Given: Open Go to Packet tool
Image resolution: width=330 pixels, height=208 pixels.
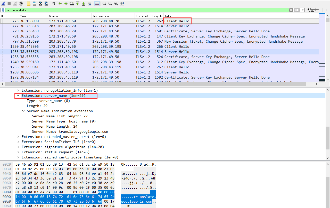Looking at the screenshot, I should pyautogui.click(x=71, y=4).
